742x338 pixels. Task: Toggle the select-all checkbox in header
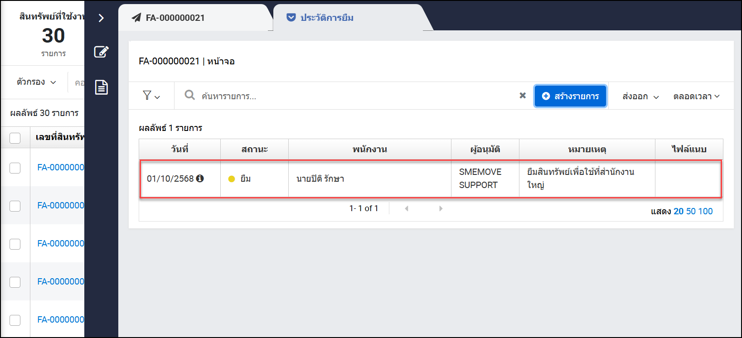pyautogui.click(x=15, y=138)
